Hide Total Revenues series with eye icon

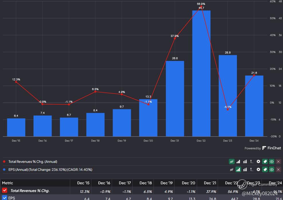point(272,162)
